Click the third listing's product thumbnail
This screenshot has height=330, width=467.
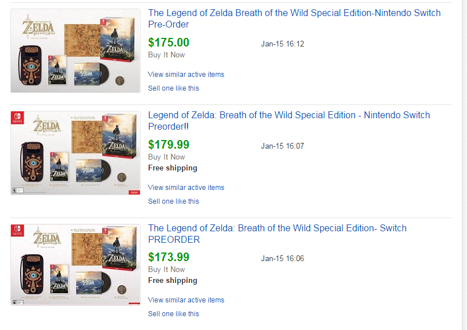click(75, 265)
